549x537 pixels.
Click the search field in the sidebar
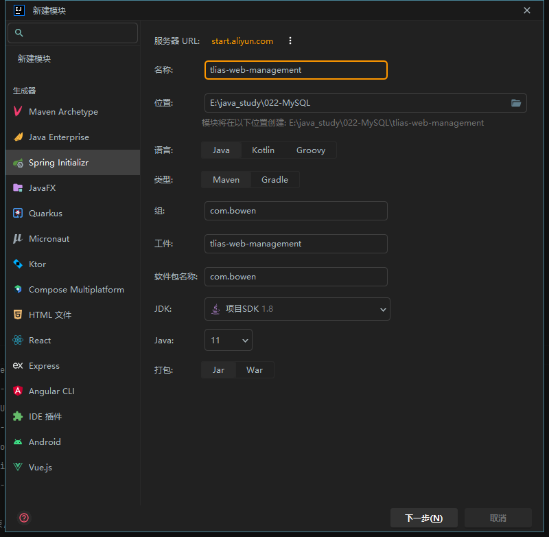coord(73,32)
